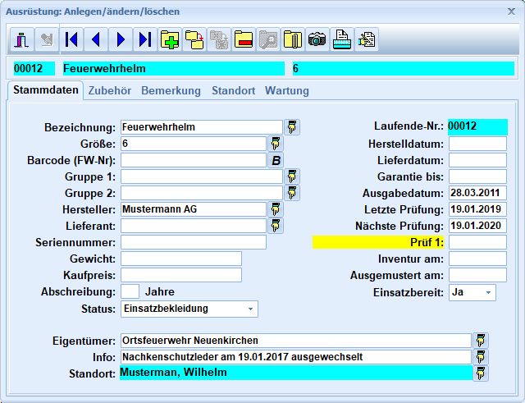Open lookup next to Hersteller field
Screen dimensions: 525x403
pyautogui.click(x=276, y=209)
